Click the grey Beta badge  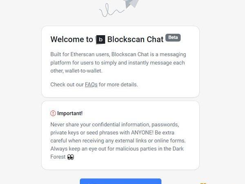pos(173,38)
